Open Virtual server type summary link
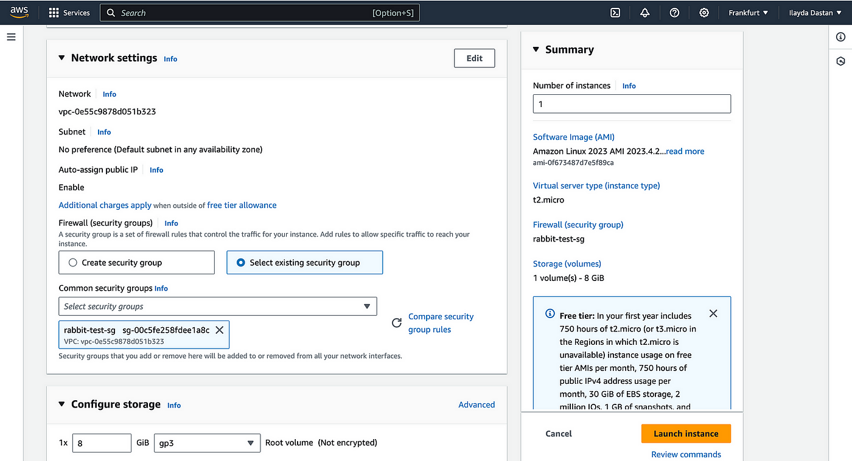The width and height of the screenshot is (852, 461). coord(596,185)
